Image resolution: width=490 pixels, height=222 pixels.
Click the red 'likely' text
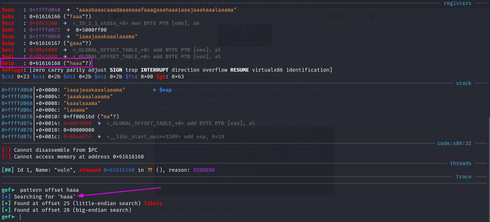pyautogui.click(x=153, y=203)
